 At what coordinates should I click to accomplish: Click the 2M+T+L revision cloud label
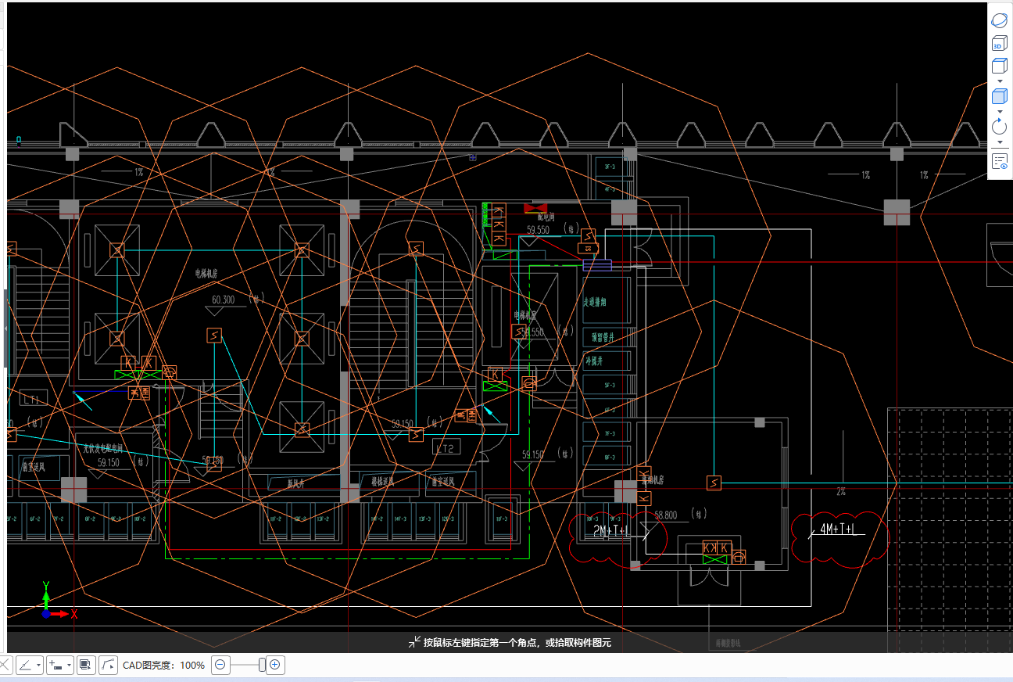click(x=612, y=531)
